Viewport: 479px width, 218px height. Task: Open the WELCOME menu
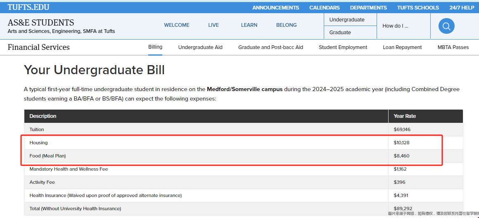click(x=177, y=25)
